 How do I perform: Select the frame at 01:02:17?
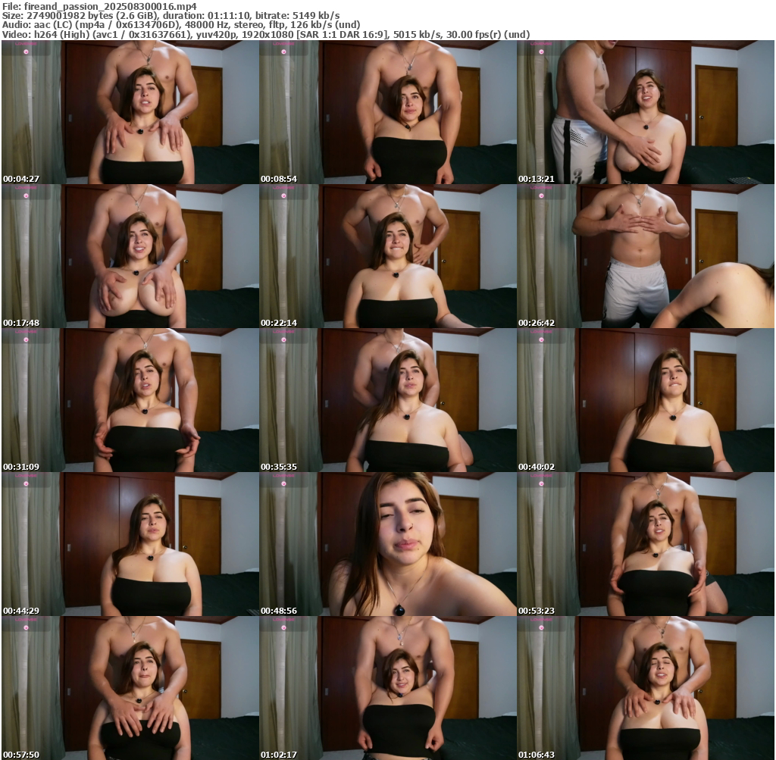[x=388, y=687]
